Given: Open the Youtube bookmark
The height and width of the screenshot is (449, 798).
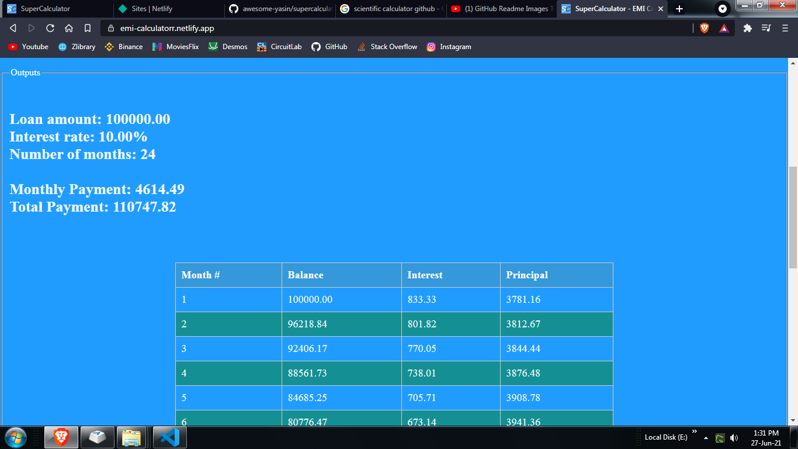Looking at the screenshot, I should (28, 47).
